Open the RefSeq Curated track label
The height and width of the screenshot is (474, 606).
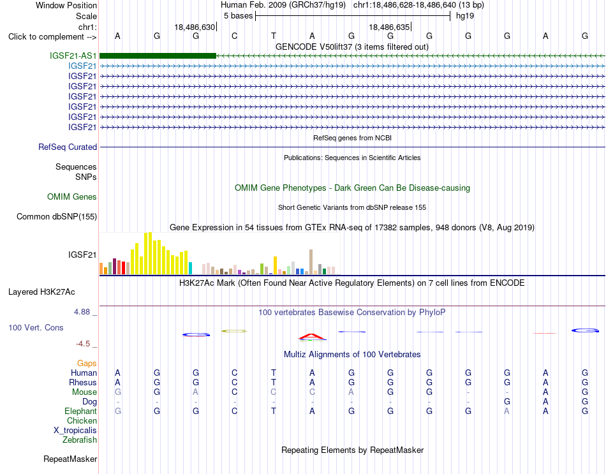pos(68,147)
